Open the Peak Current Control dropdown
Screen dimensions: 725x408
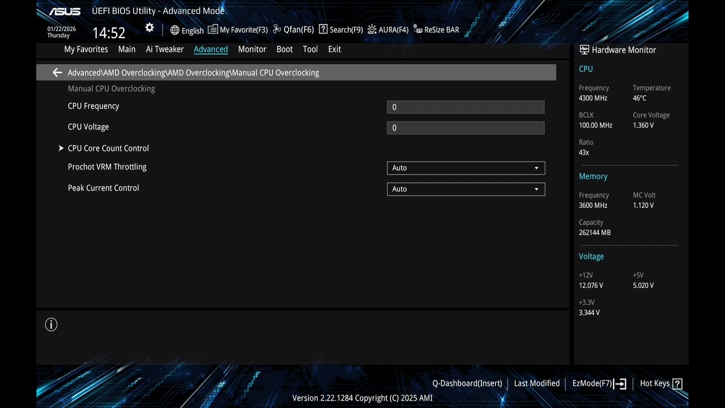coord(465,189)
